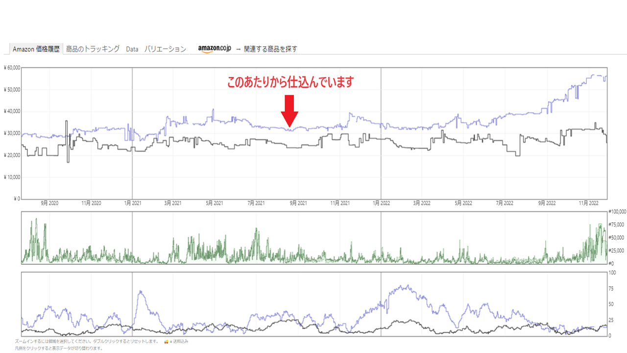Screen dimensions: 627x353
Task: Click the #75,000 sales rank axis label
Action: [x=617, y=225]
